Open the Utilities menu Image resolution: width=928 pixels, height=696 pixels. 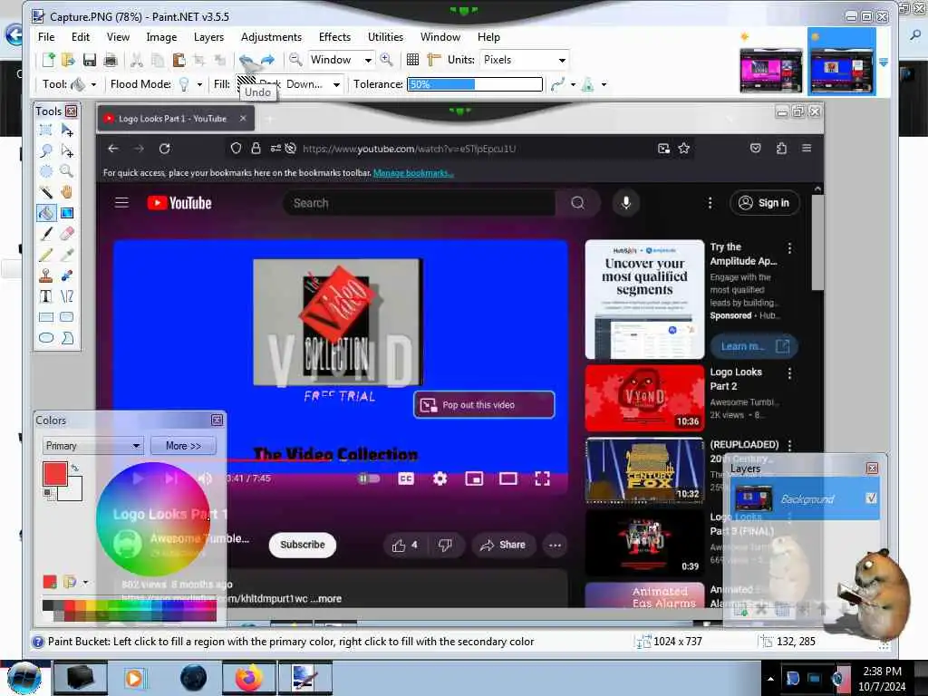coord(385,36)
